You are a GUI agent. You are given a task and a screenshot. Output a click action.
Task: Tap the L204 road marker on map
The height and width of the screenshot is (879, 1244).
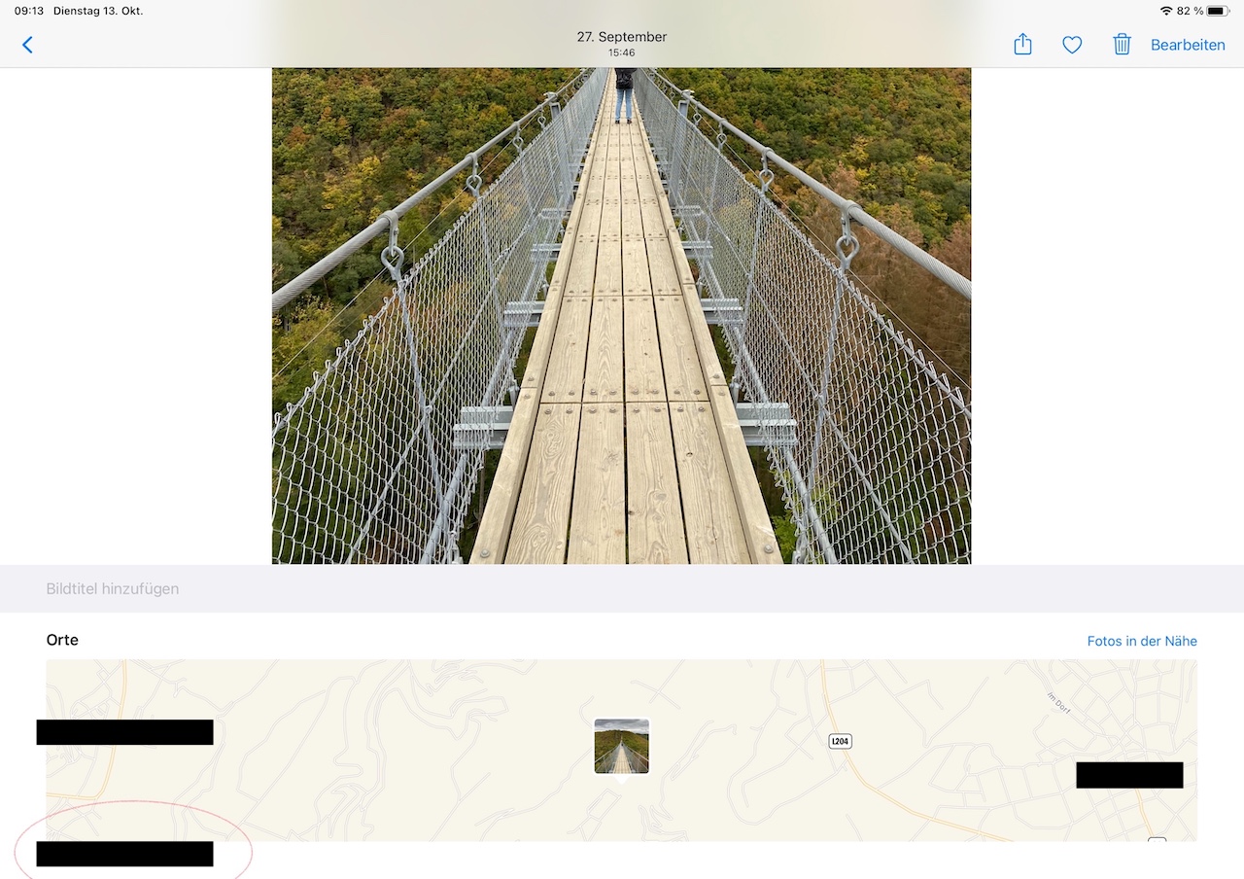click(x=841, y=741)
